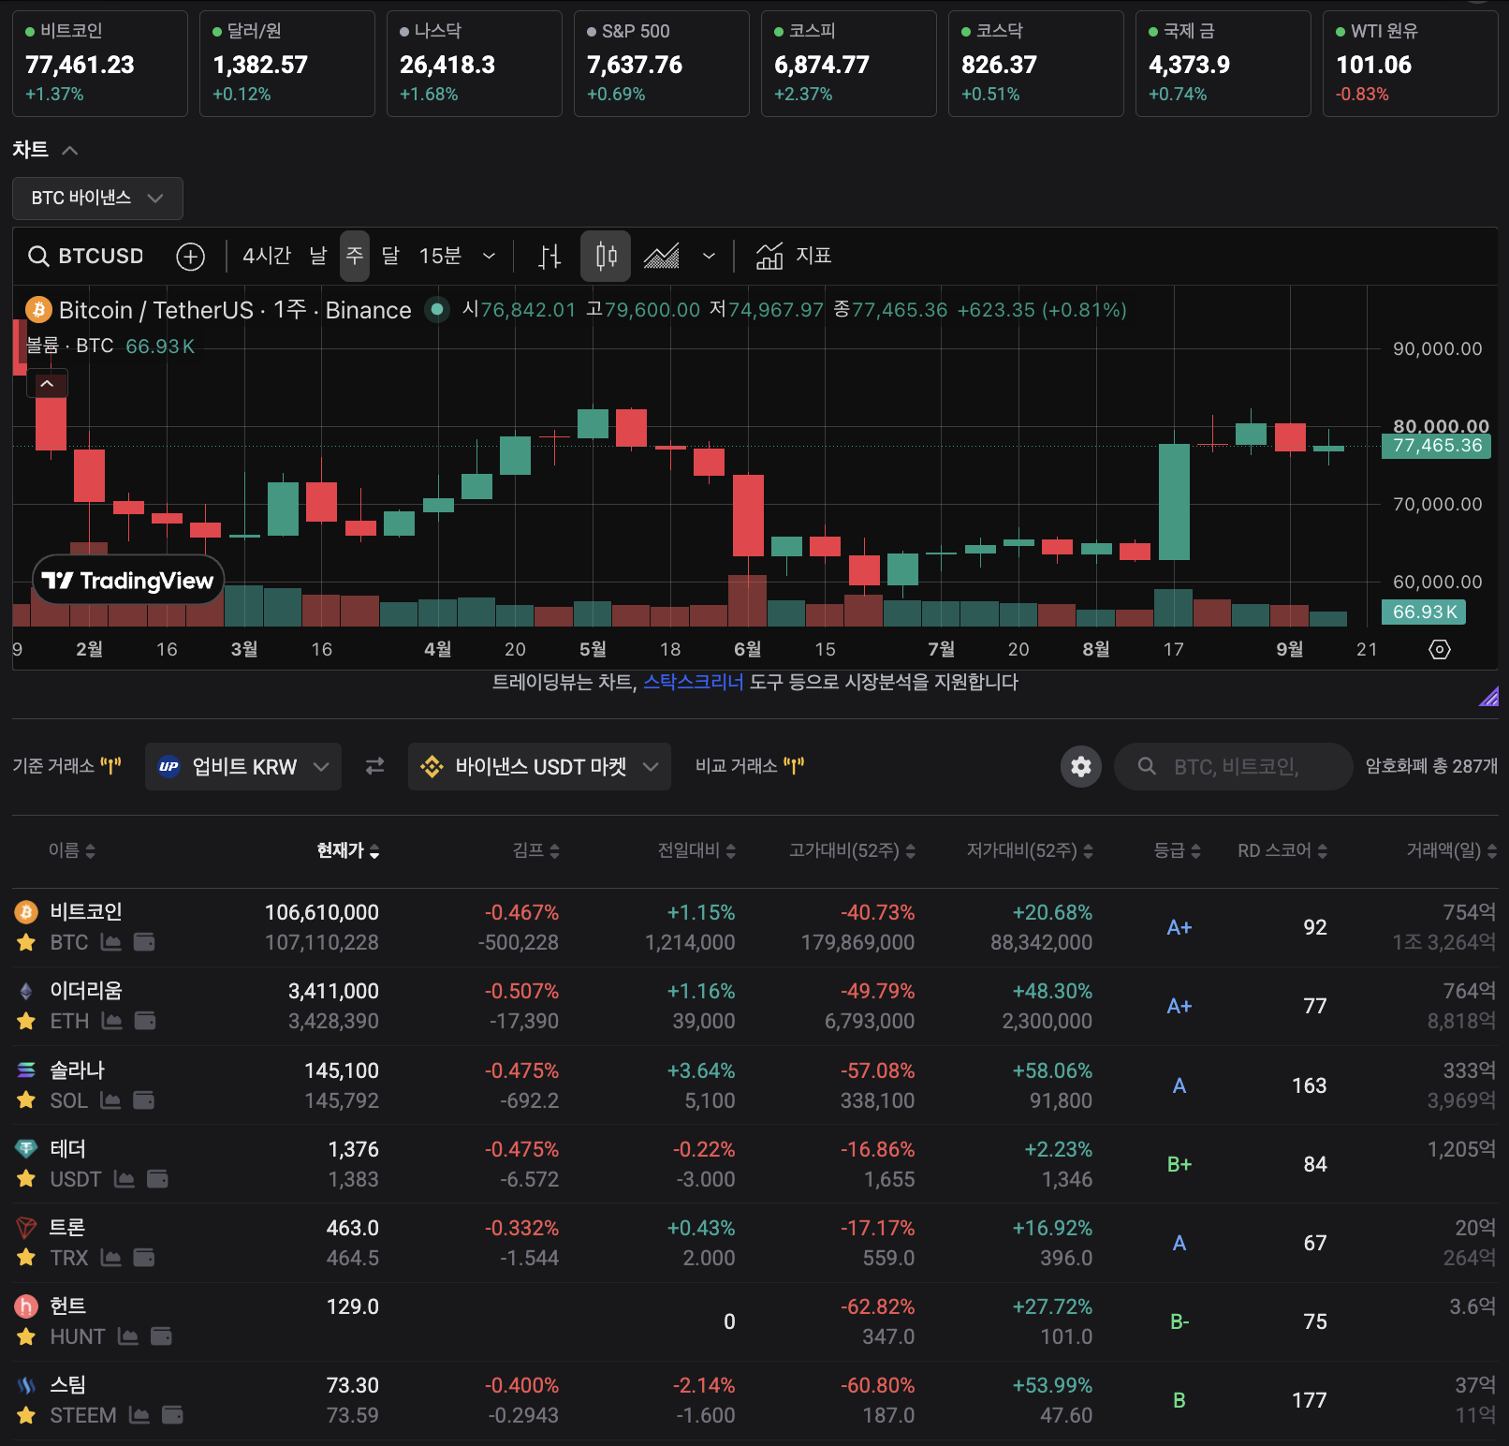
Task: Open Bitcoin row chart icon
Action: click(111, 942)
